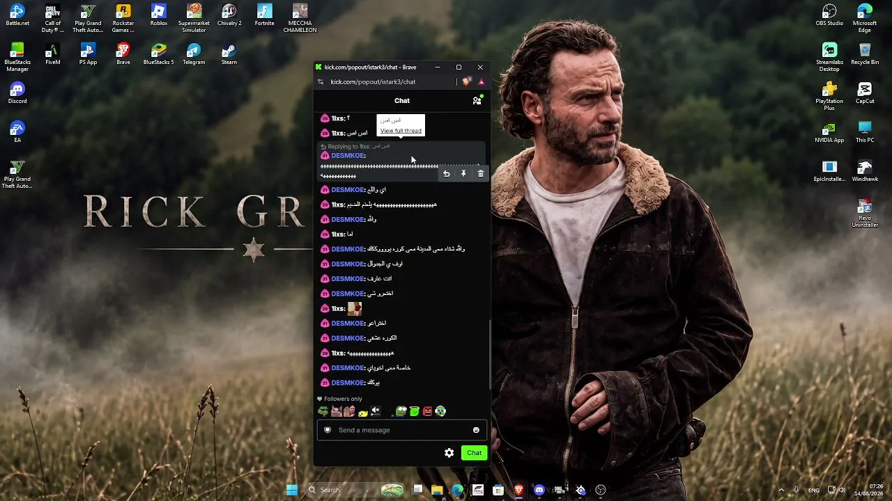Image resolution: width=892 pixels, height=501 pixels.
Task: Open the emoji picker in message box
Action: (x=476, y=430)
